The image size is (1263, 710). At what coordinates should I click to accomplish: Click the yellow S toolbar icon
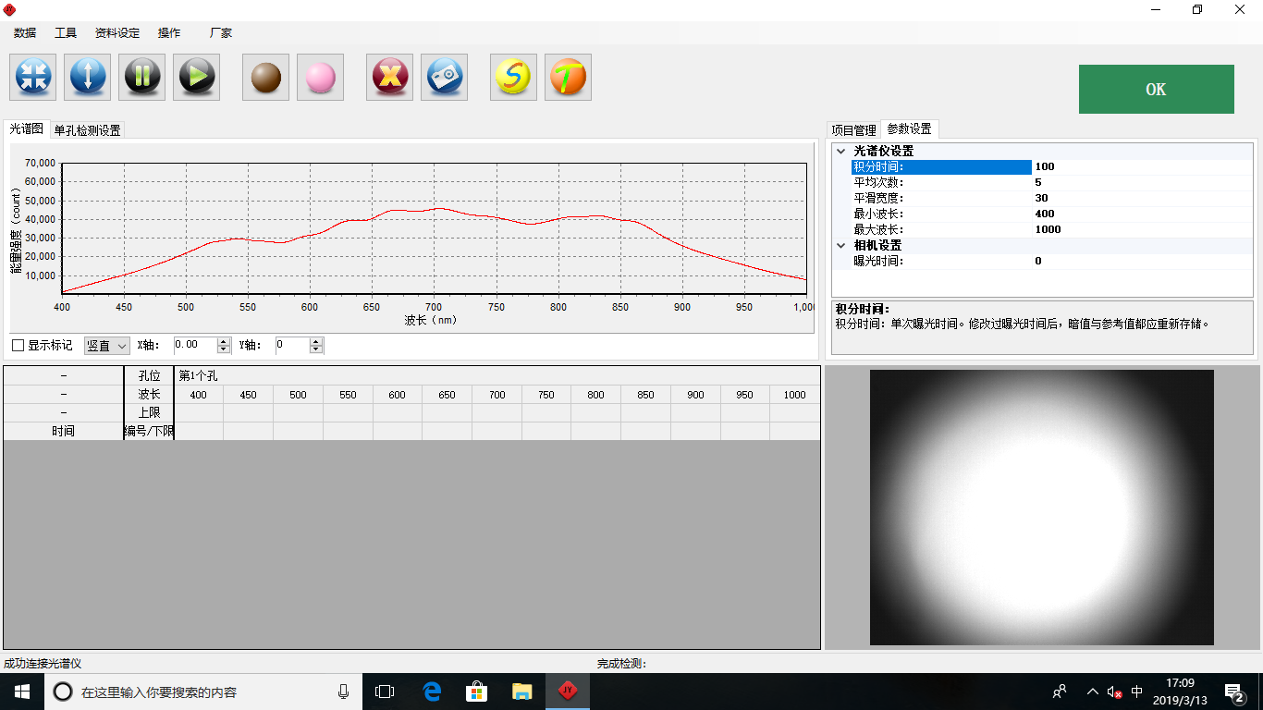tap(513, 77)
